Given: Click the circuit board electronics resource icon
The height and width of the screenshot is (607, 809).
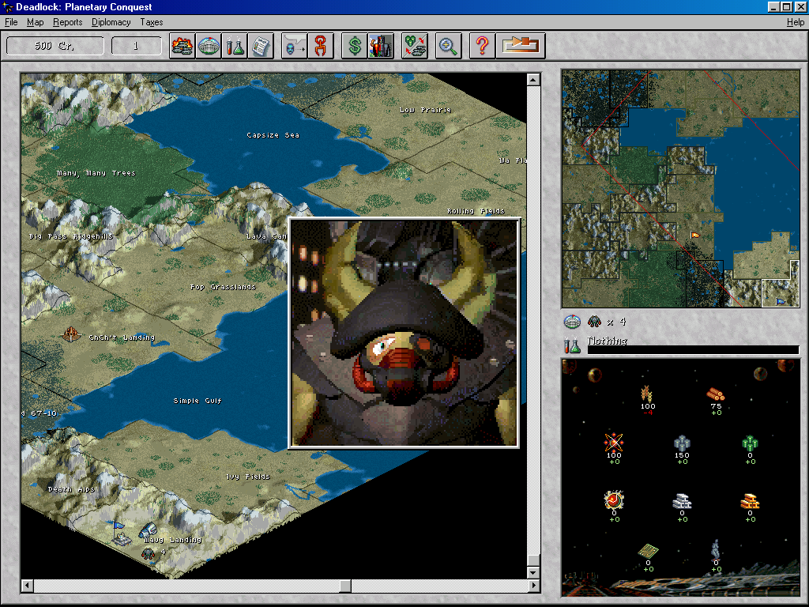Looking at the screenshot, I should pyautogui.click(x=648, y=551).
